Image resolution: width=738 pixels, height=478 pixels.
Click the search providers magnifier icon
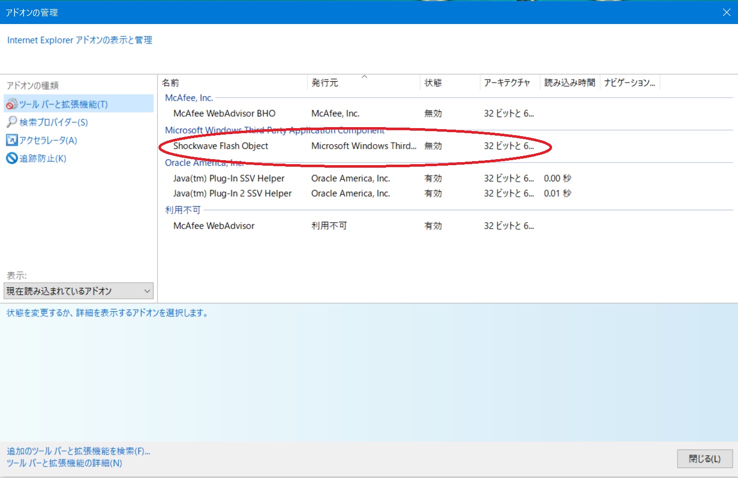12,122
